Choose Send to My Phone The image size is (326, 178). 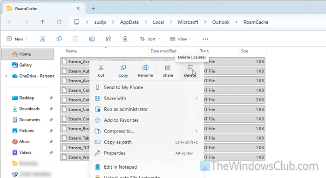coord(146,87)
